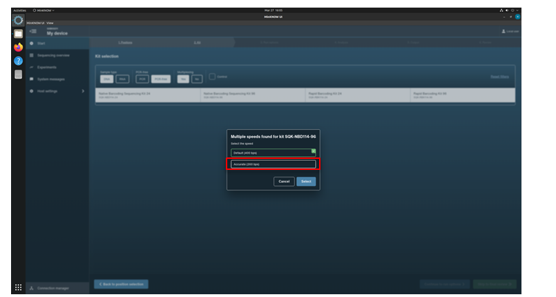The width and height of the screenshot is (556, 297).
Task: Click the Host settings gear icon
Action: [32, 91]
